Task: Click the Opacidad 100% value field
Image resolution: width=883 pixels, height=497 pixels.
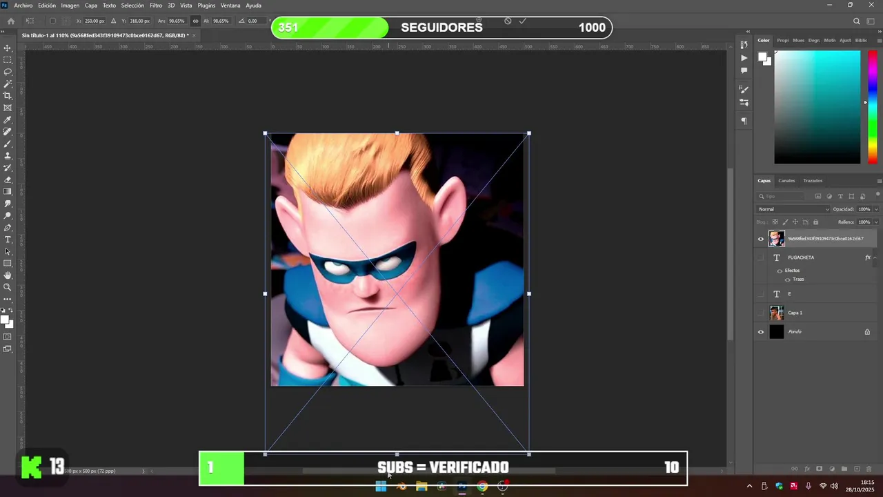Action: tap(864, 209)
